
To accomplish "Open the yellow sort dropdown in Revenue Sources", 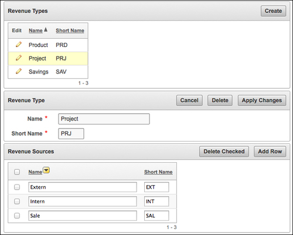I will tap(46, 170).
